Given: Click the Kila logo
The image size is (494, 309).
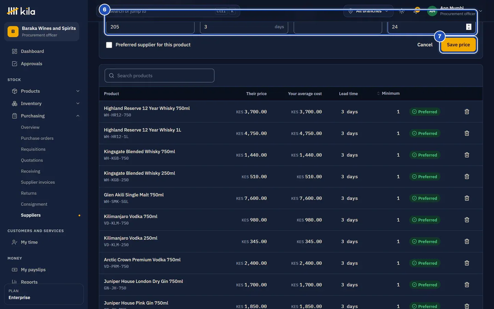Looking at the screenshot, I should click(21, 11).
